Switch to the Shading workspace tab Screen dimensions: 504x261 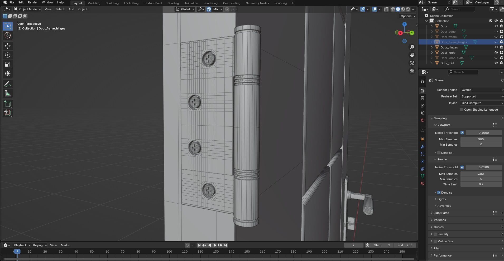(173, 3)
